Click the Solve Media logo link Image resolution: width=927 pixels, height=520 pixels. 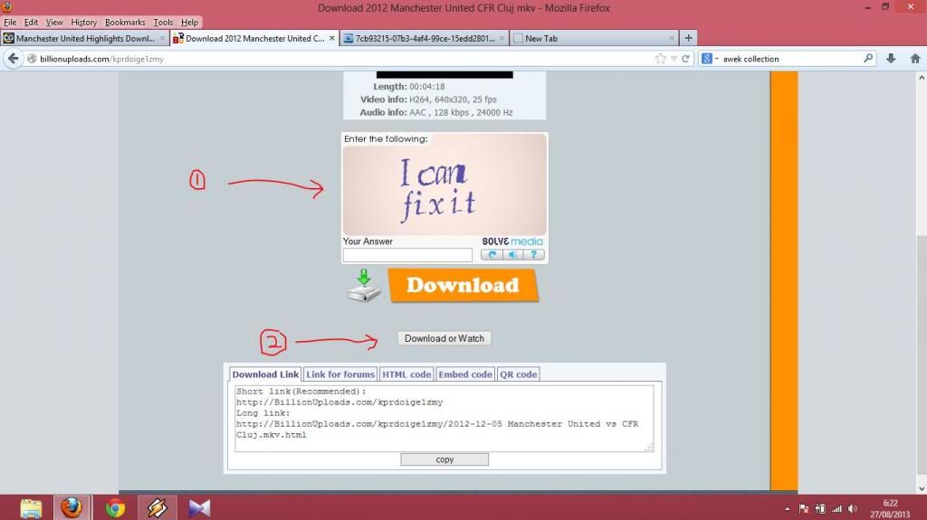[512, 241]
